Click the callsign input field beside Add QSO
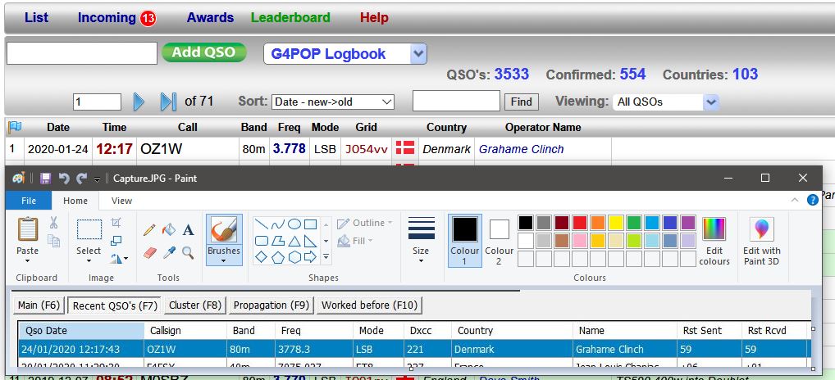The height and width of the screenshot is (380, 835). click(x=82, y=53)
